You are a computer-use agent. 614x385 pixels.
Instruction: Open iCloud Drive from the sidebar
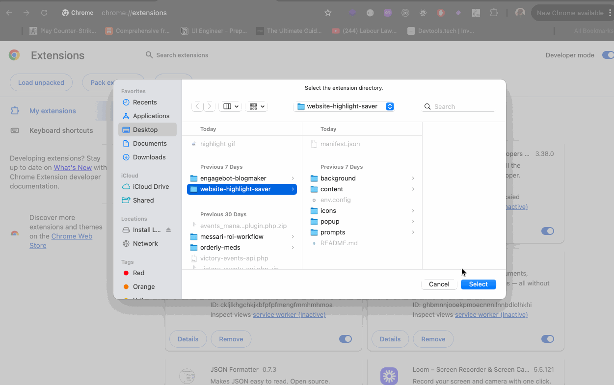(151, 186)
